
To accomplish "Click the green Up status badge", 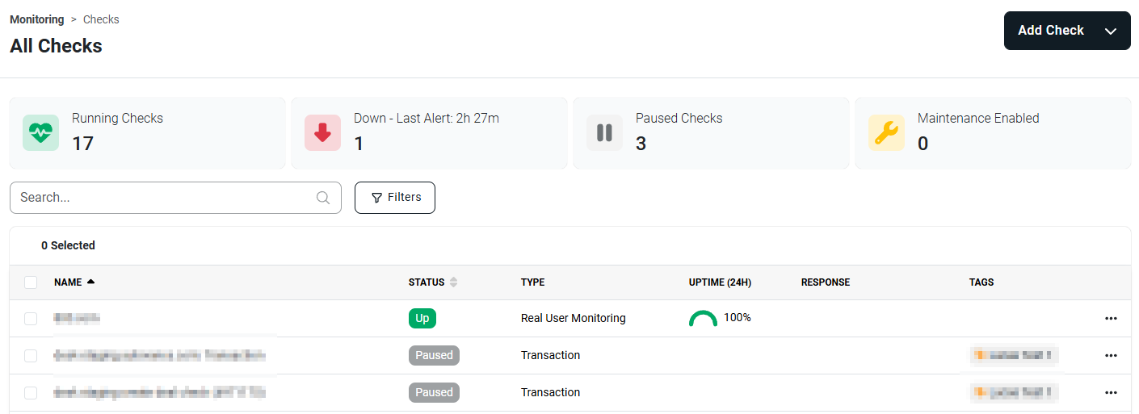I will pos(422,319).
